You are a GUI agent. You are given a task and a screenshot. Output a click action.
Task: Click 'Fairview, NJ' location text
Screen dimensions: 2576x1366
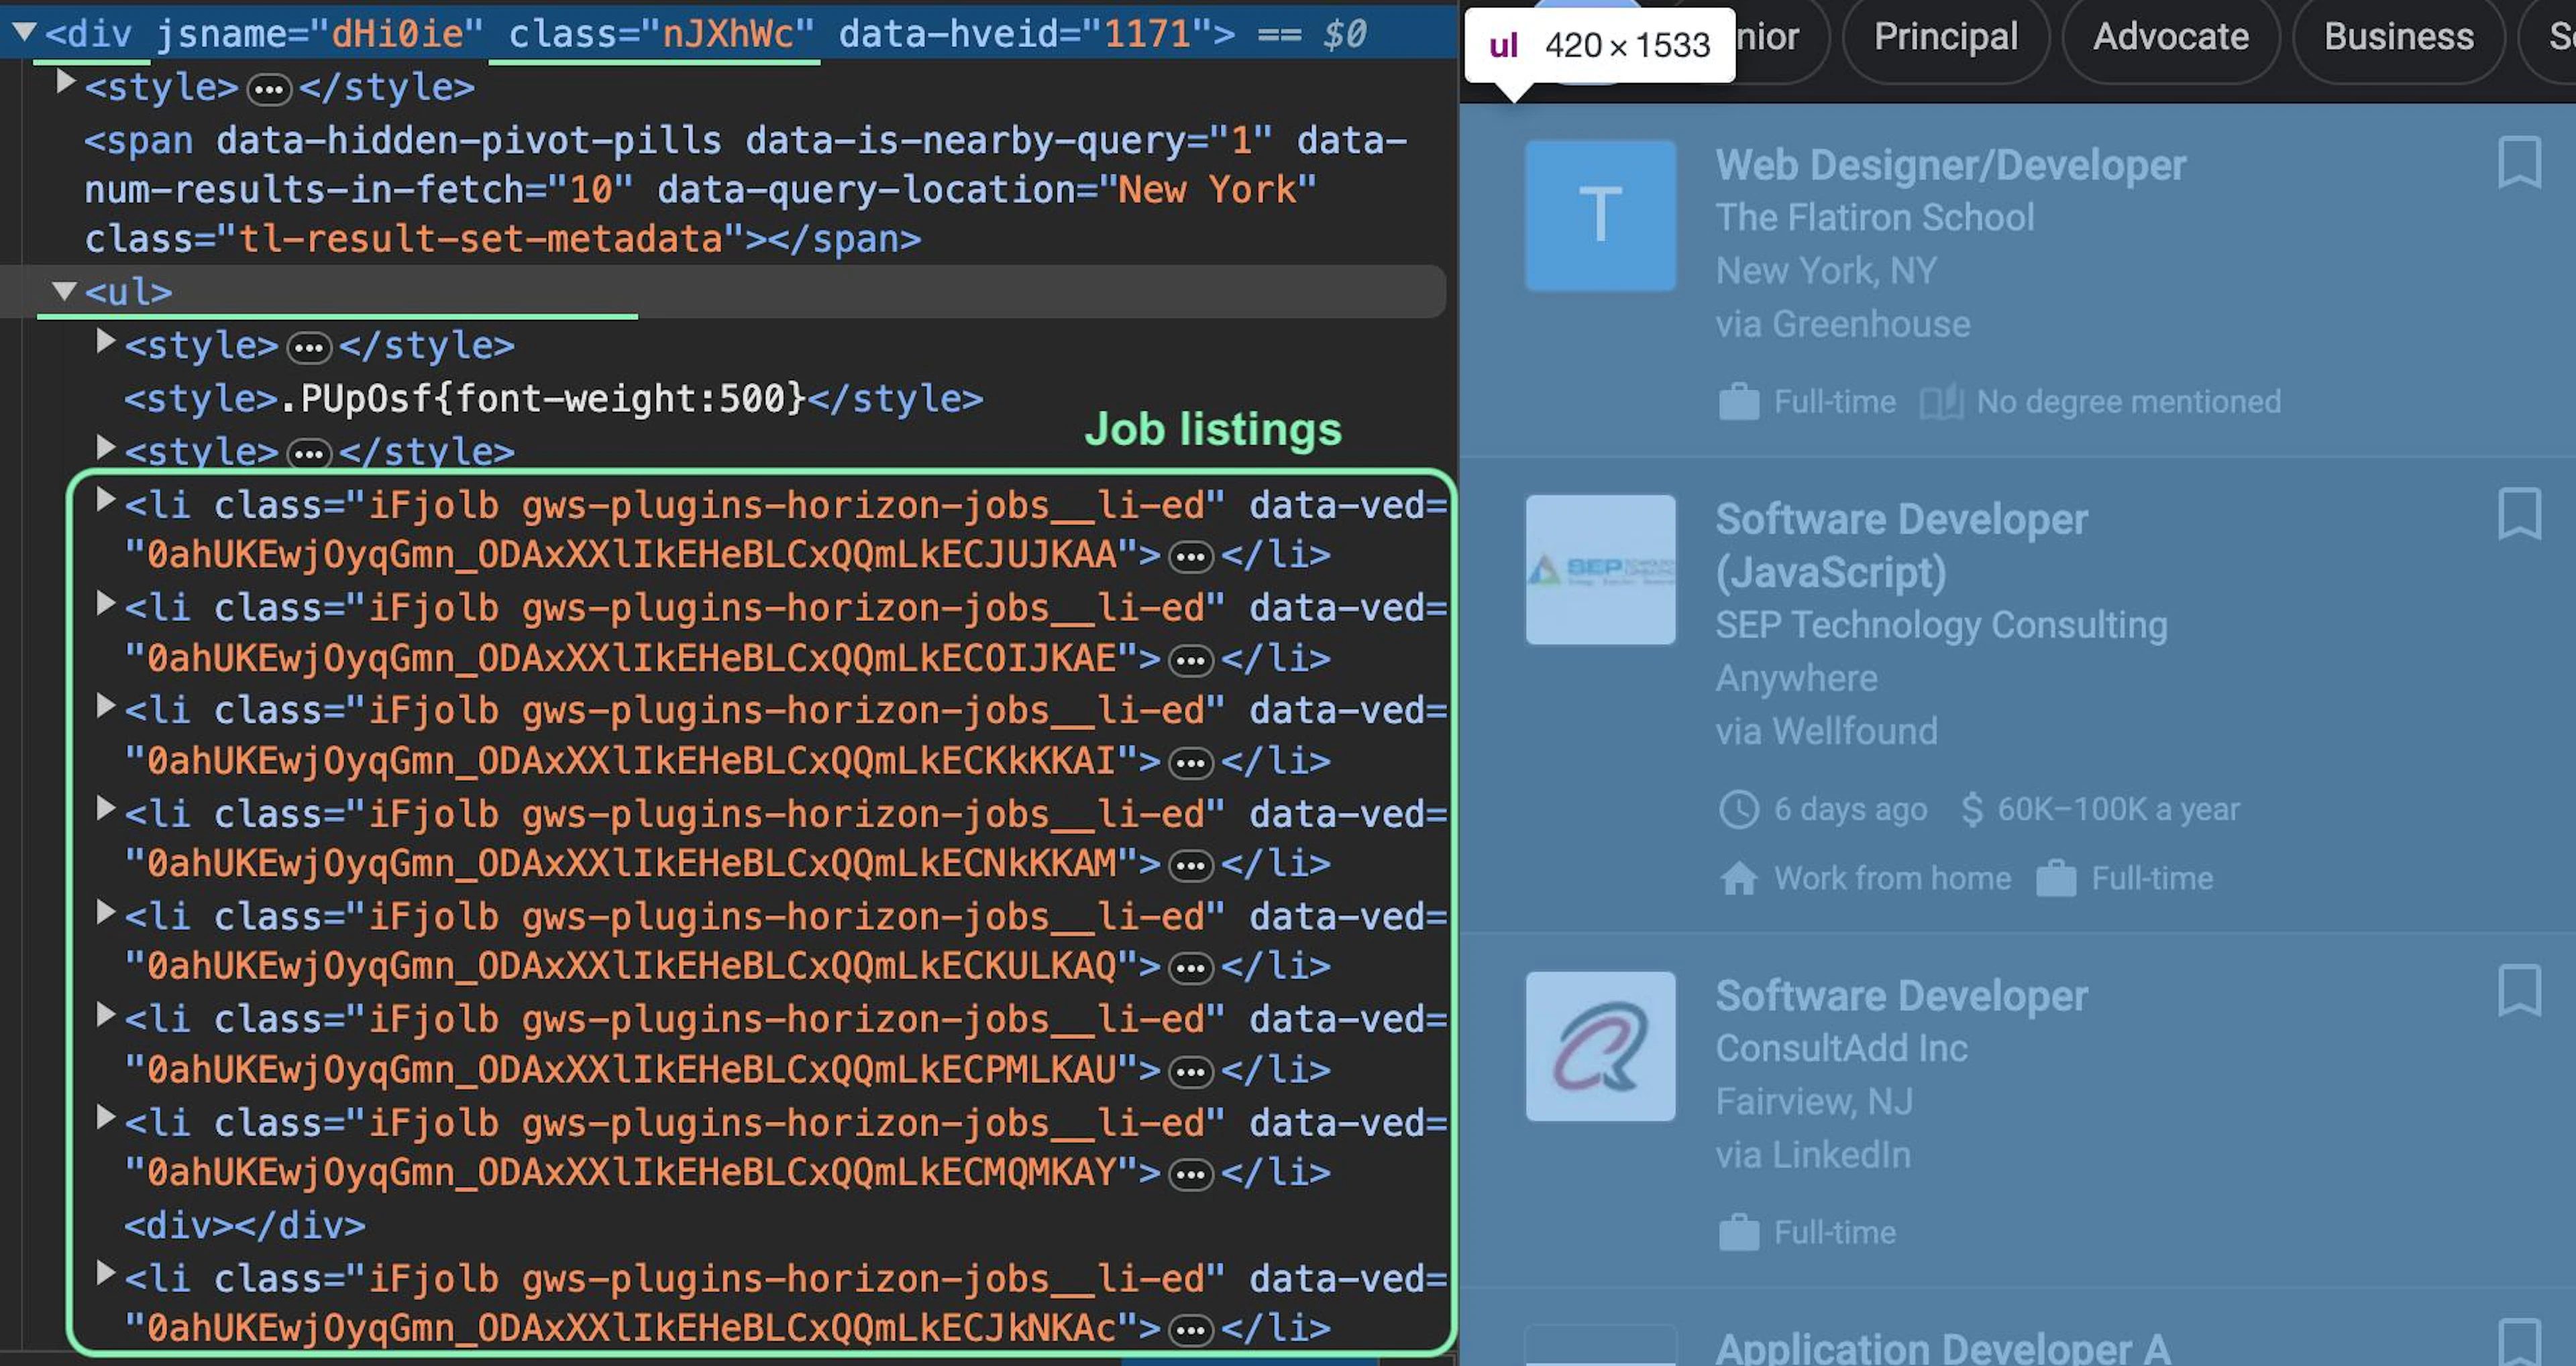[1814, 1102]
